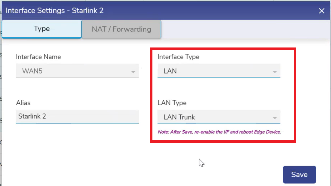Screen dimensions: 331x186
Task: Click the Interface Type dropdown arrow
Action: (275, 71)
